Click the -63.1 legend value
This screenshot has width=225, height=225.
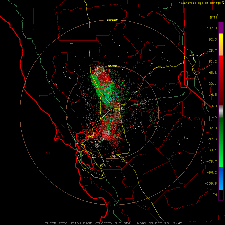pyautogui.click(x=212, y=150)
